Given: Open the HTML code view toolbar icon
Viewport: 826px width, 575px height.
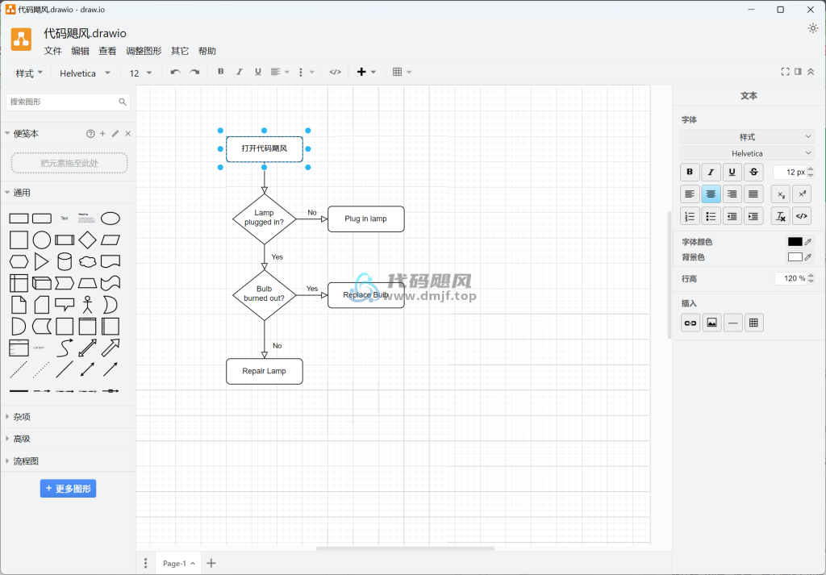Looking at the screenshot, I should coord(335,72).
